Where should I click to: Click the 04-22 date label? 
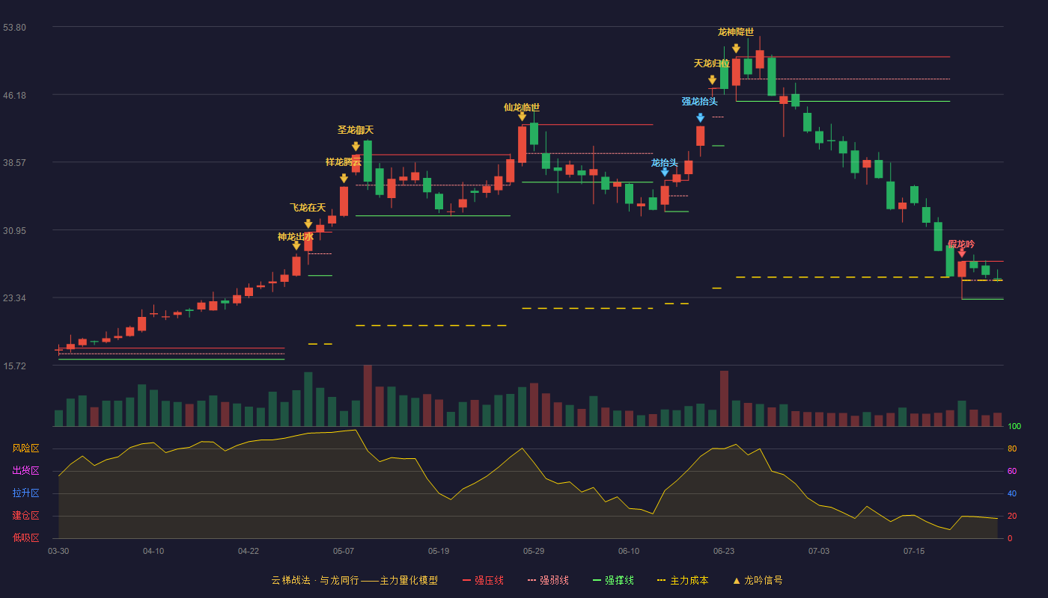249,551
